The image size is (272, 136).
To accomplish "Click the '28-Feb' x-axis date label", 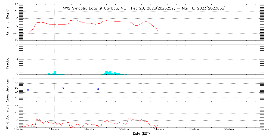I will [x=20, y=130].
